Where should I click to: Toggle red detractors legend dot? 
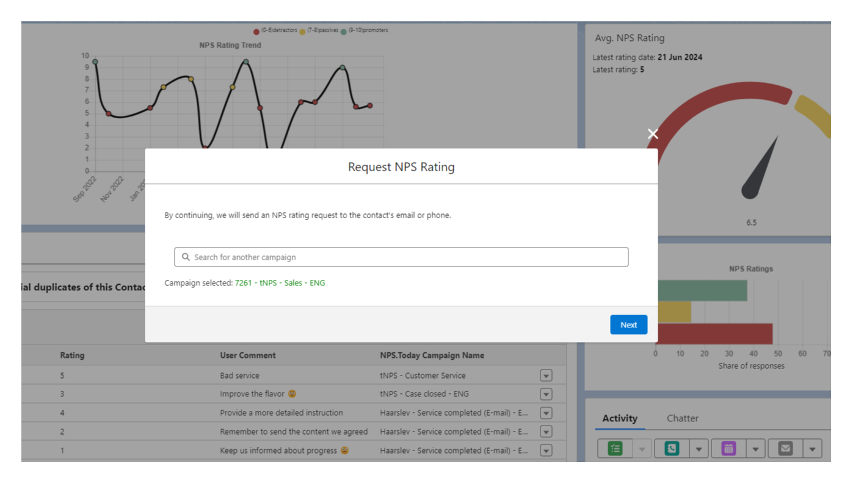[x=256, y=31]
